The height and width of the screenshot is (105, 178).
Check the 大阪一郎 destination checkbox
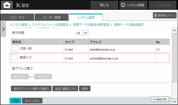(x=15, y=48)
